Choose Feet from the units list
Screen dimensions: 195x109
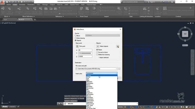click(x=101, y=79)
